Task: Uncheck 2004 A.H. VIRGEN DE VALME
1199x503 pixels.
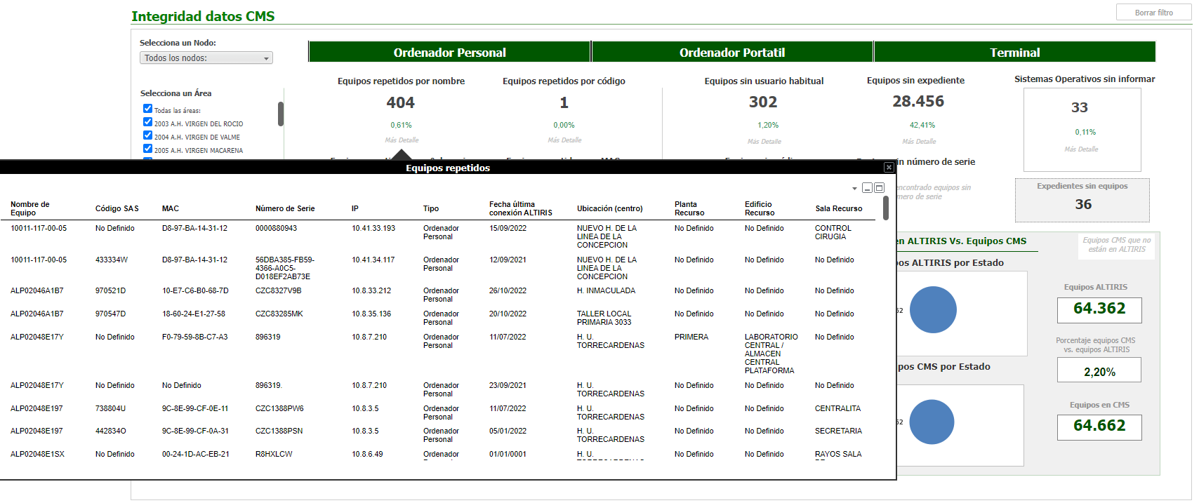Action: pos(147,135)
